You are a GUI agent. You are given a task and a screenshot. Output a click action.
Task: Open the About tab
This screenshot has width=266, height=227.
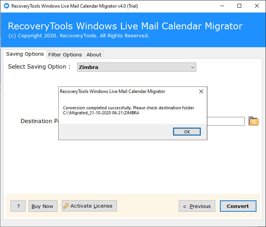coord(94,54)
